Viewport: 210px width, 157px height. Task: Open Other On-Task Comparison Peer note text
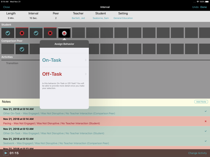tap(59, 113)
